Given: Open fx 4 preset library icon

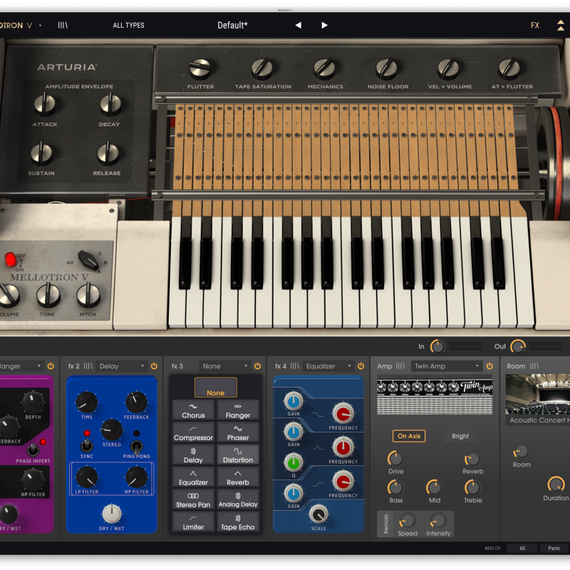Looking at the screenshot, I should (x=294, y=366).
